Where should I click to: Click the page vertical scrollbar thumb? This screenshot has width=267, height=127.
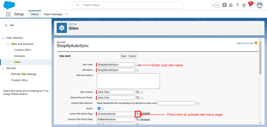[x=260, y=58]
